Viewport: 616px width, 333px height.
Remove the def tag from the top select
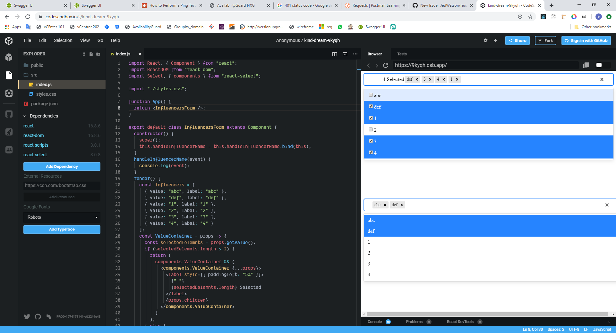click(x=416, y=79)
